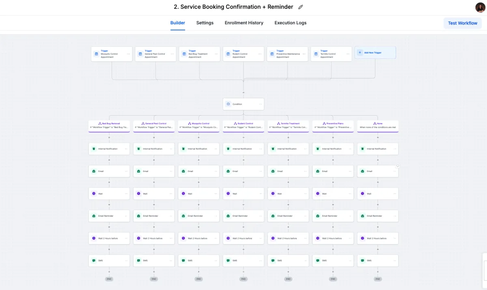Click the Termite Control Appointment trigger calendar icon

coord(316,54)
